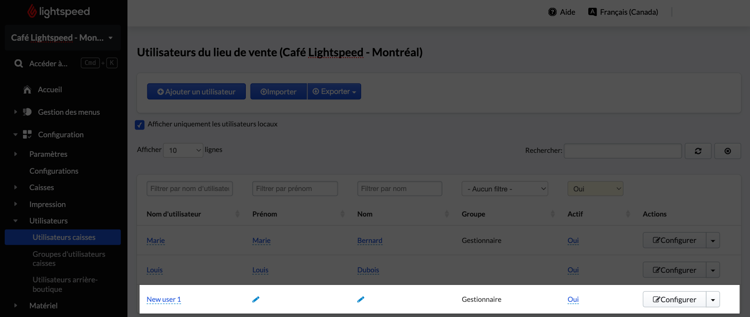Expand the Matériel section

16,305
